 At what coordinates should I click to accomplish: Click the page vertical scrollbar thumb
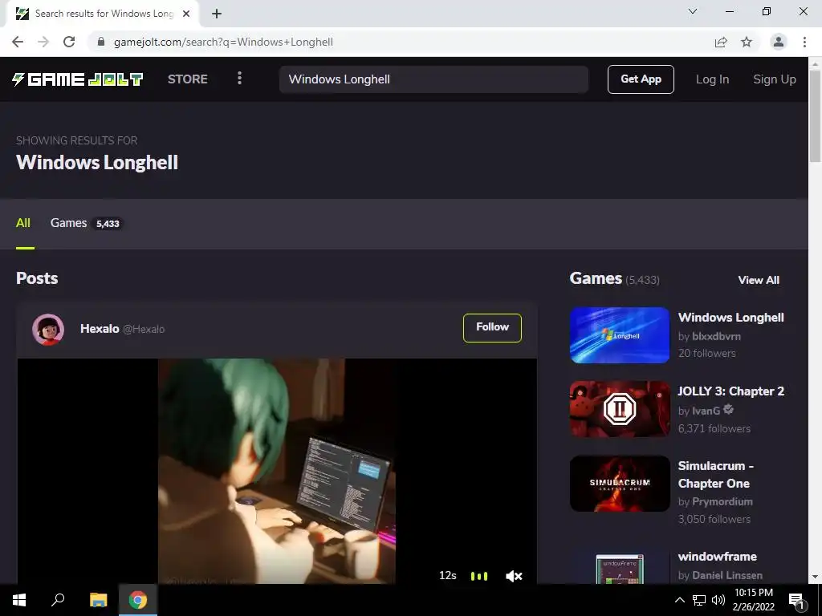[x=815, y=115]
